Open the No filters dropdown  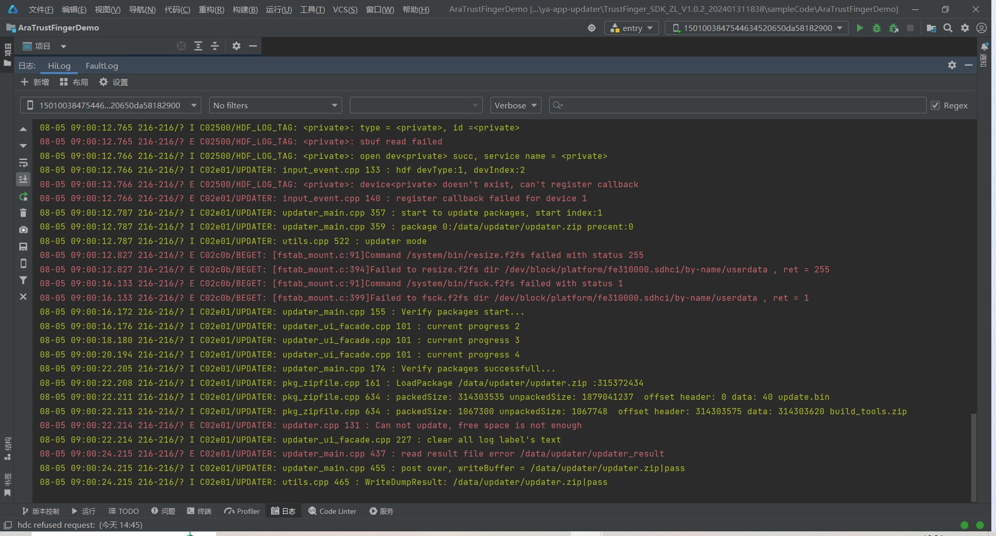[x=275, y=105]
